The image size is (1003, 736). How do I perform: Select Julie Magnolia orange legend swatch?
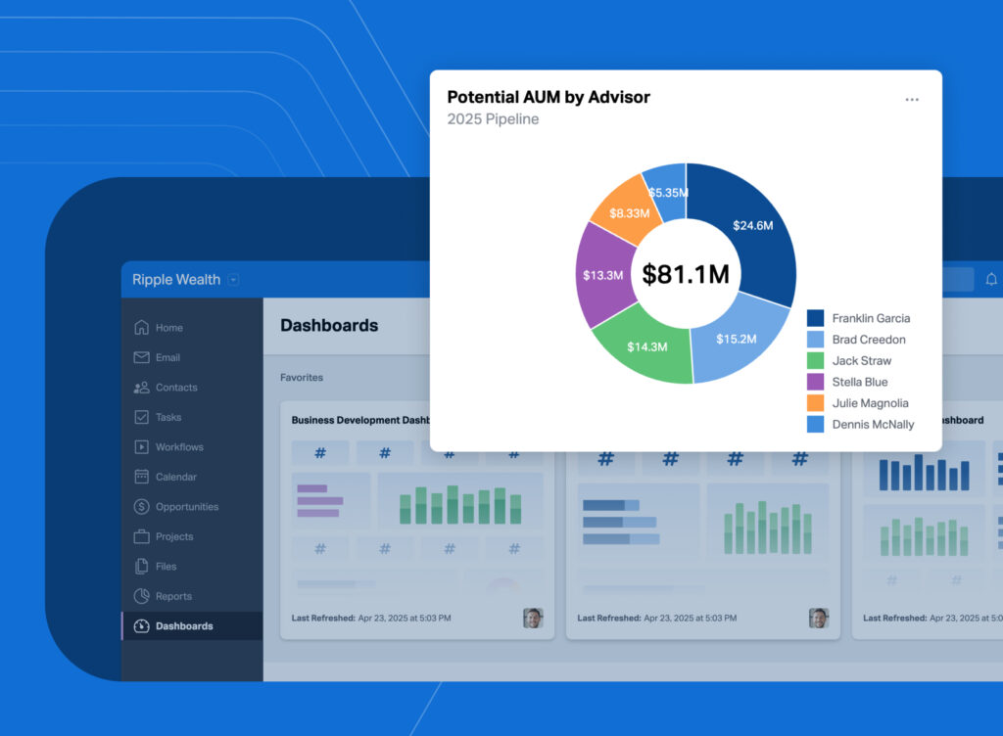[815, 403]
